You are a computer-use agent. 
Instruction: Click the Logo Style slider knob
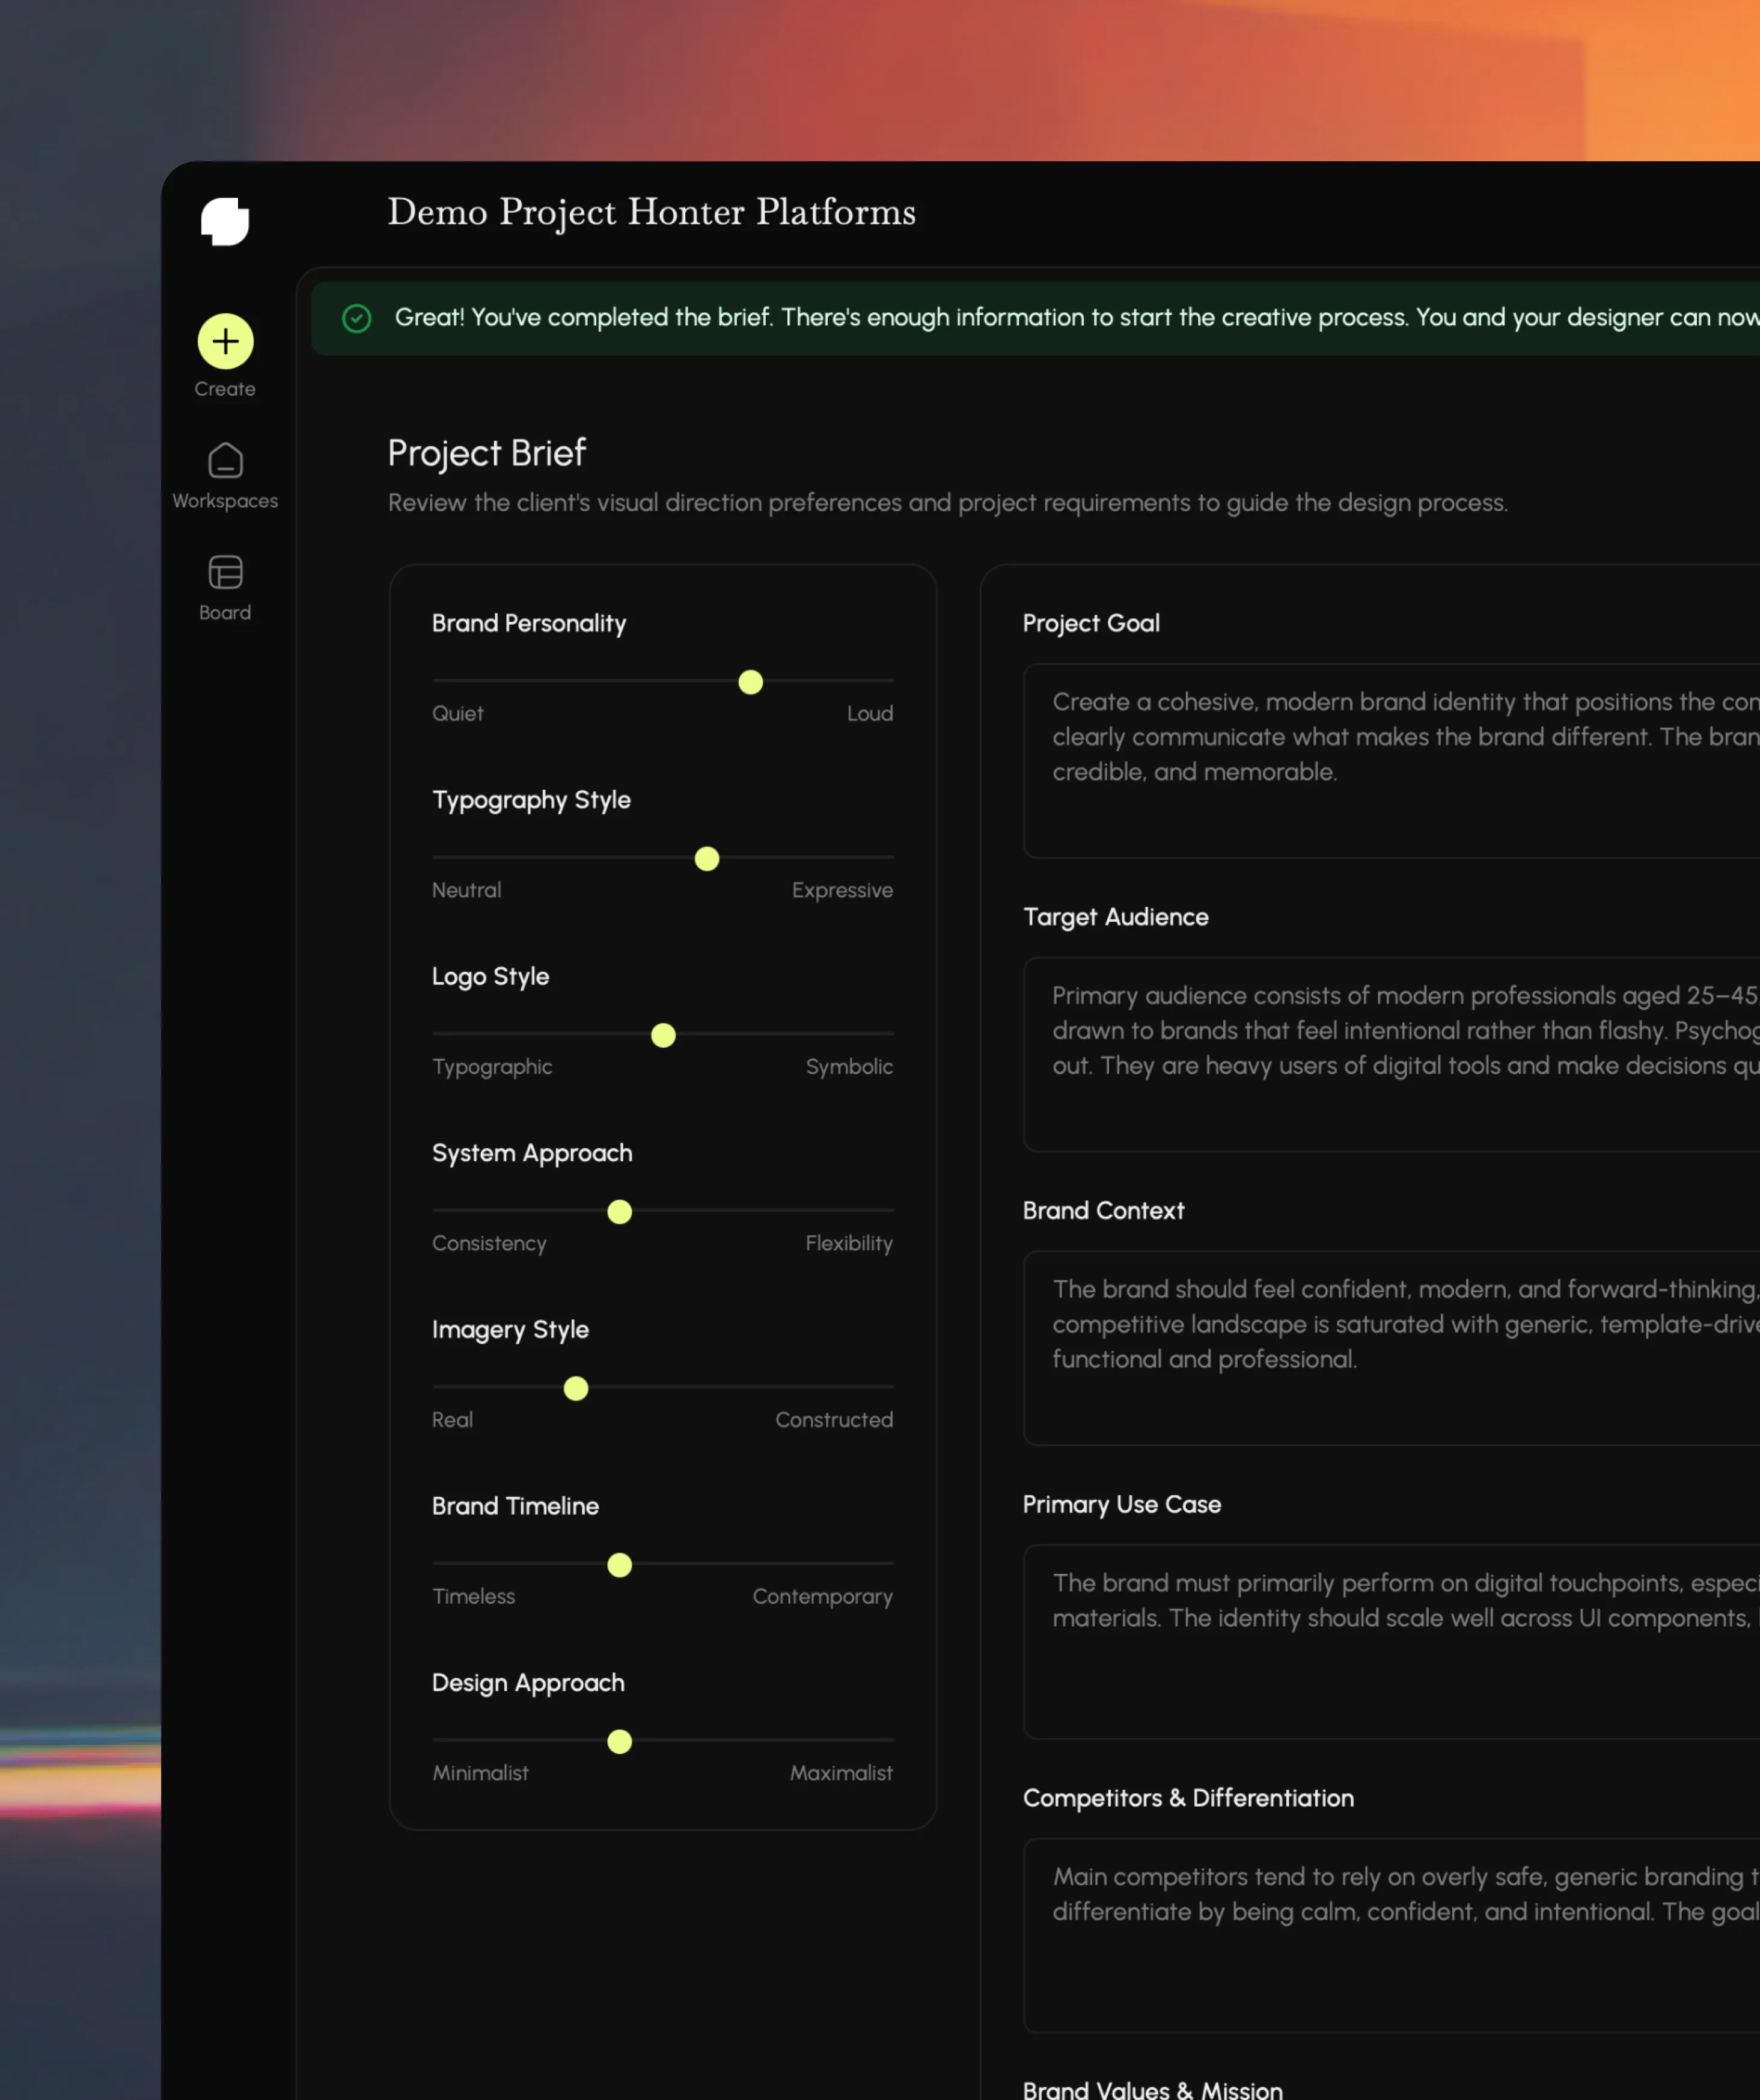[662, 1035]
